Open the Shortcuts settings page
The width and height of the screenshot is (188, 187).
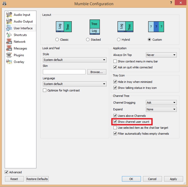(x=21, y=35)
